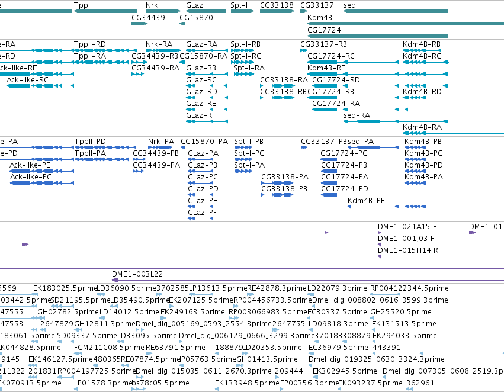This screenshot has height=392, width=504.
Task: Click the Kdm4B gene label
Action: [319, 17]
